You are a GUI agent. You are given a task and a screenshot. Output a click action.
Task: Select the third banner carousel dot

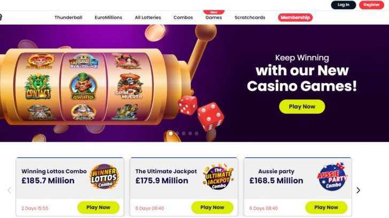point(184,133)
